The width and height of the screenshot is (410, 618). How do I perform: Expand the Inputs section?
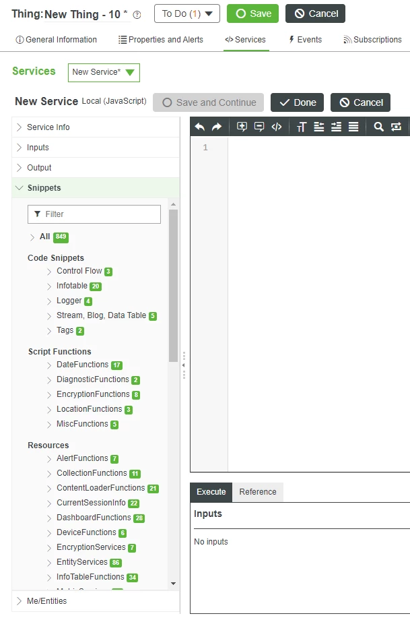tap(96, 148)
